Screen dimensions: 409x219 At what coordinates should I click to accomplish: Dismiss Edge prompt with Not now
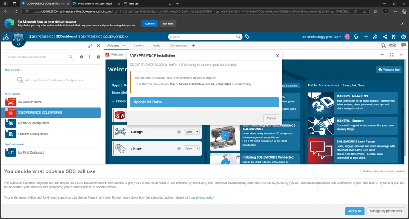click(x=168, y=23)
